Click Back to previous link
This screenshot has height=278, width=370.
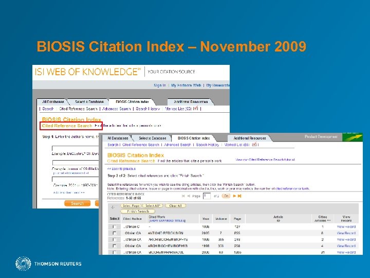tap(121, 169)
